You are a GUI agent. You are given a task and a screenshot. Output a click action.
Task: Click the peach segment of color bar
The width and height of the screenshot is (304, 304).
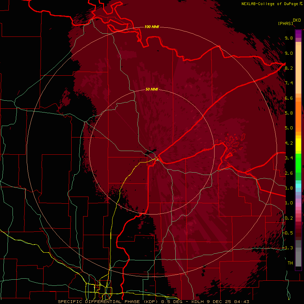(x=298, y=70)
